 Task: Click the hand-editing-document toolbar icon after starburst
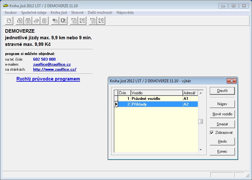point(20,21)
